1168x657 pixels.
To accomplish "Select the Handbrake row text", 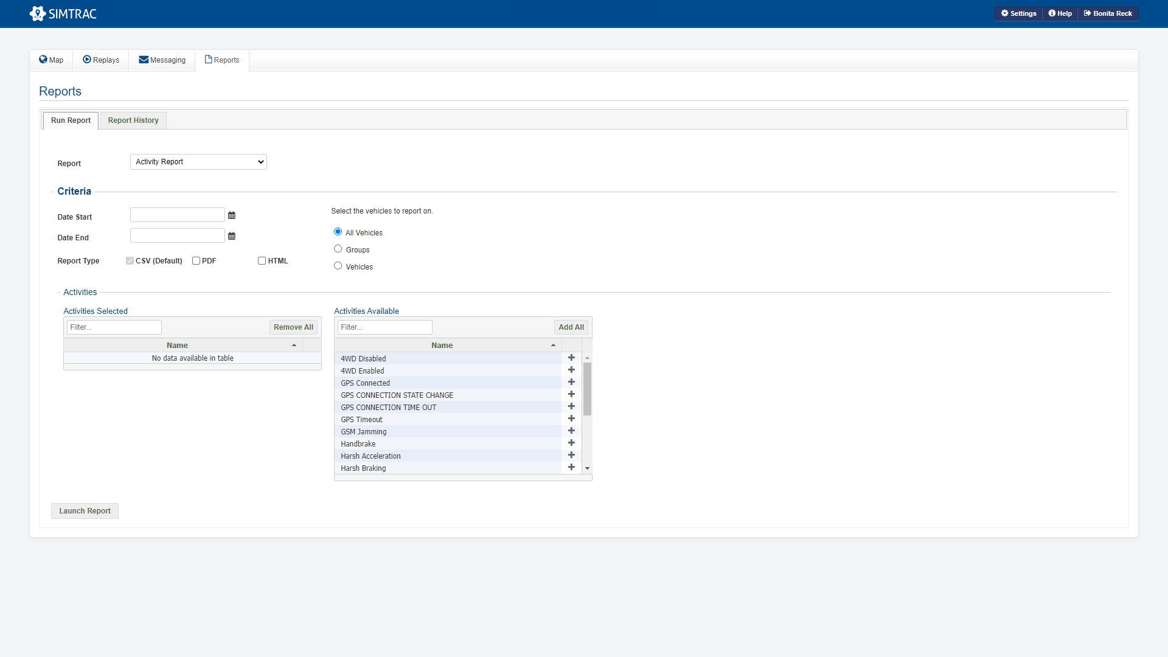I will [358, 444].
